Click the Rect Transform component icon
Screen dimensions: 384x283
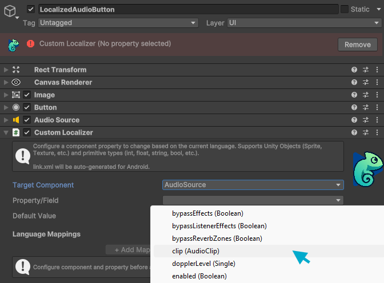point(16,70)
